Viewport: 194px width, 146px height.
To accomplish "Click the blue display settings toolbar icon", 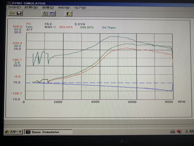I will (52, 14).
